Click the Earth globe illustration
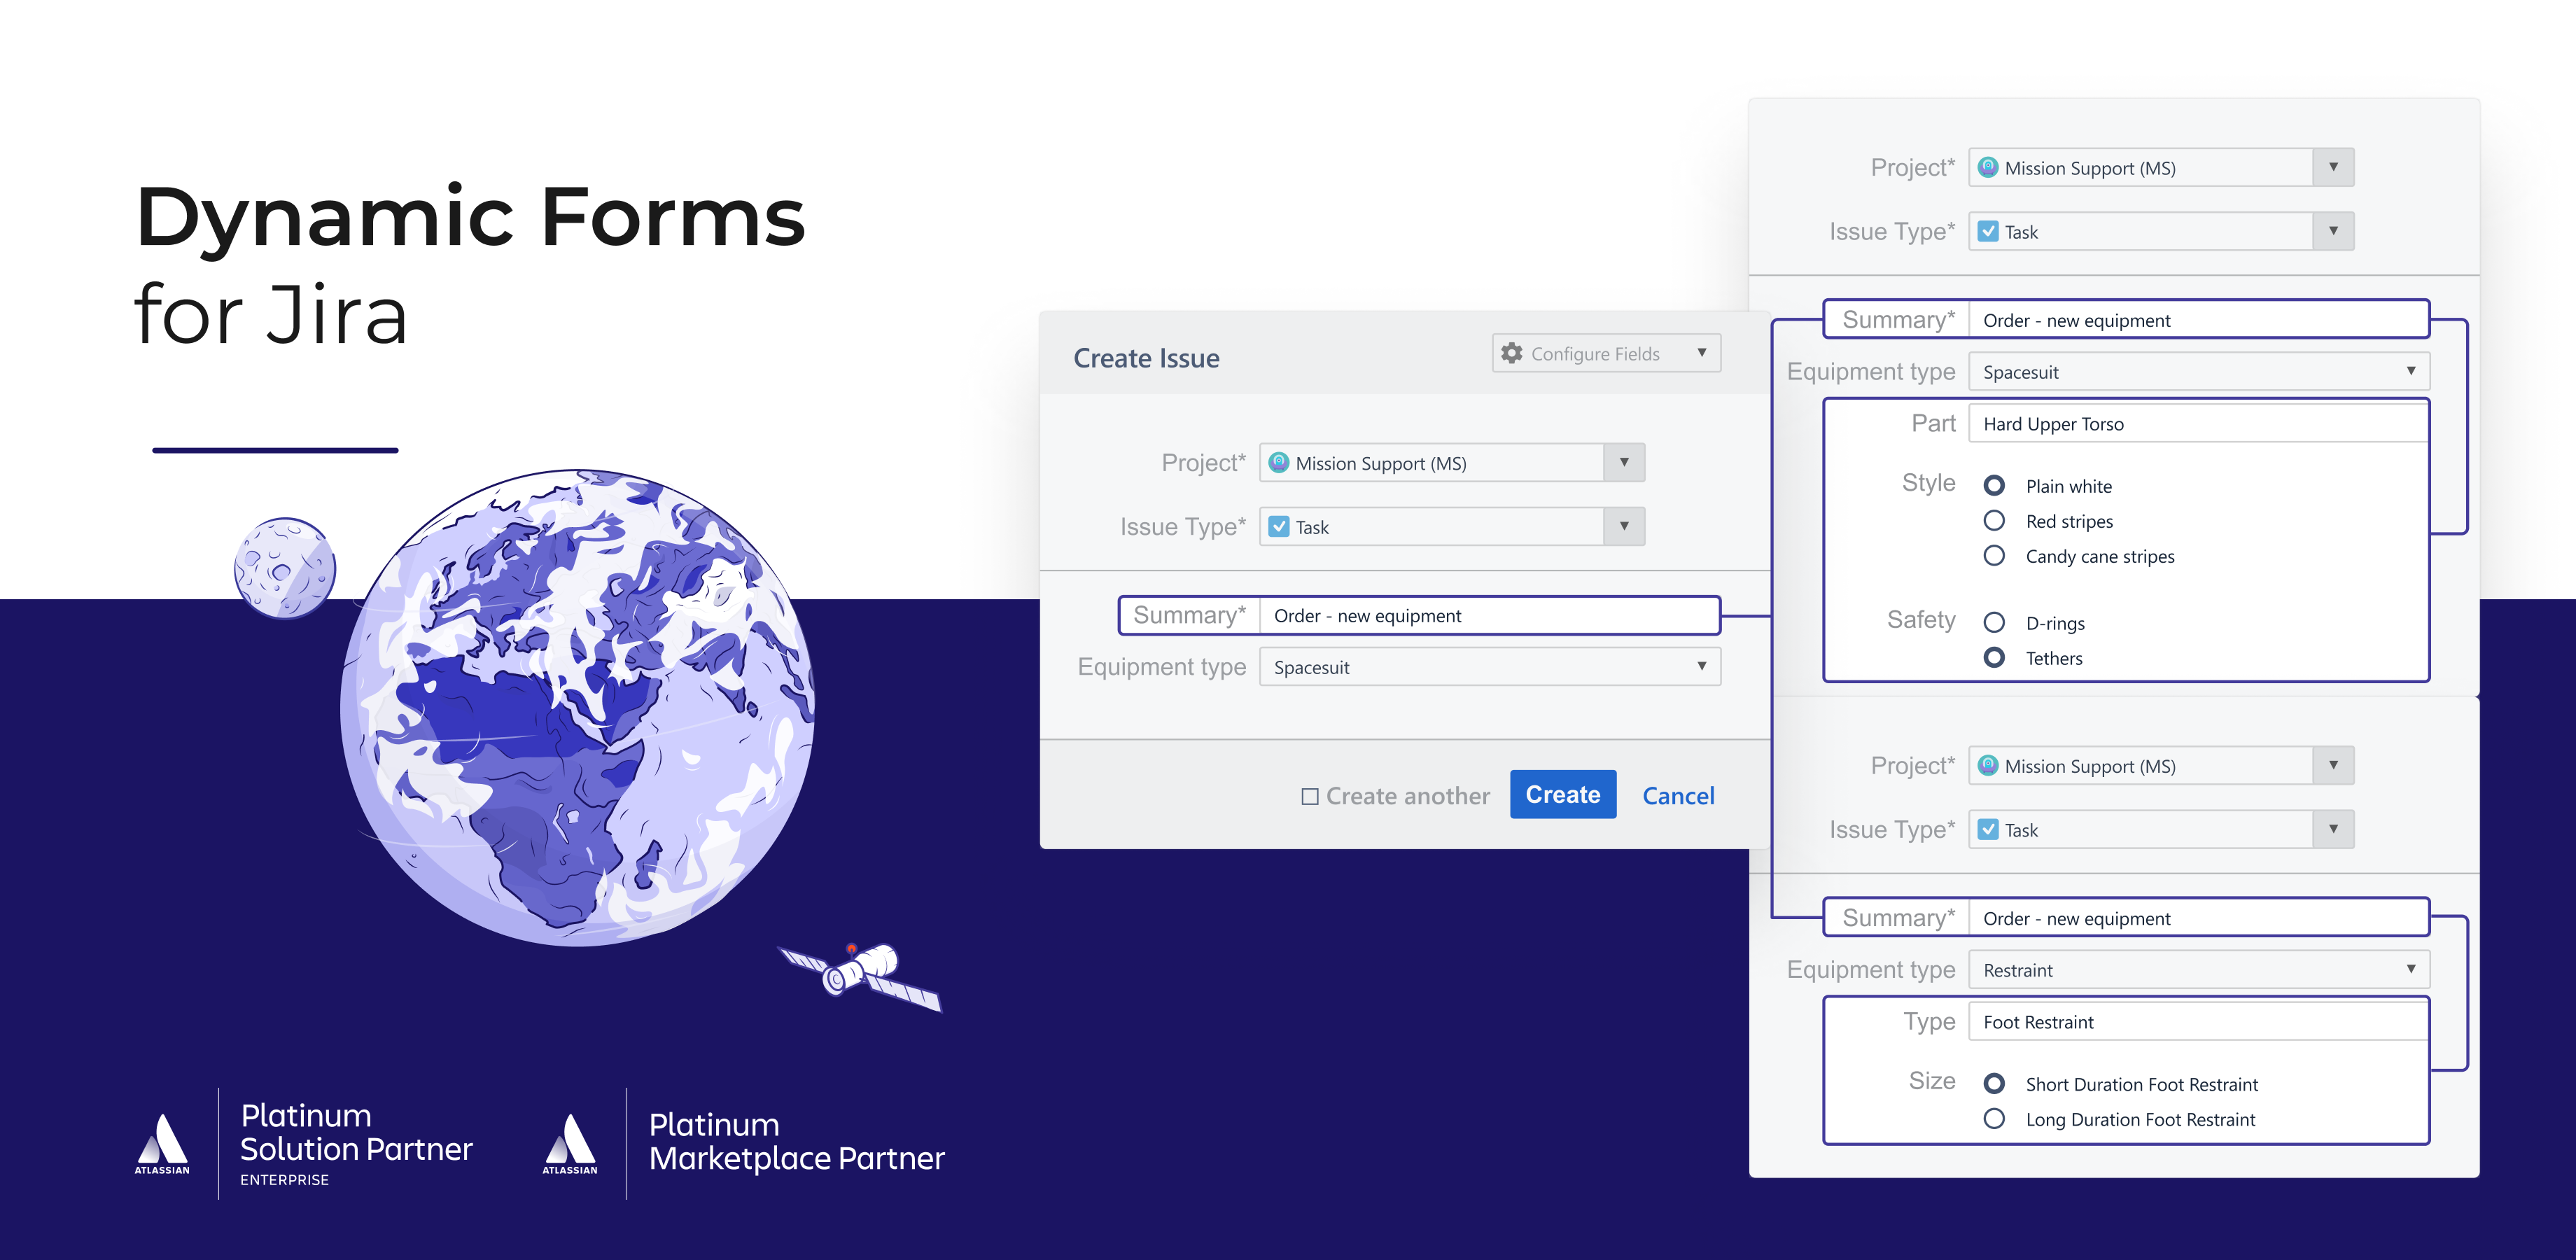The image size is (2576, 1260). (578, 708)
